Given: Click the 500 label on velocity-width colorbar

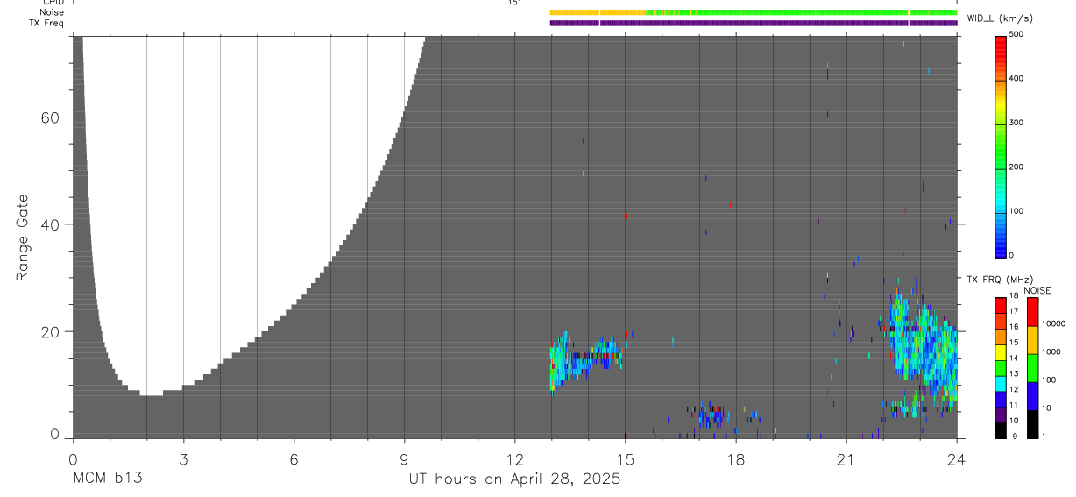Looking at the screenshot, I should pos(1017,34).
